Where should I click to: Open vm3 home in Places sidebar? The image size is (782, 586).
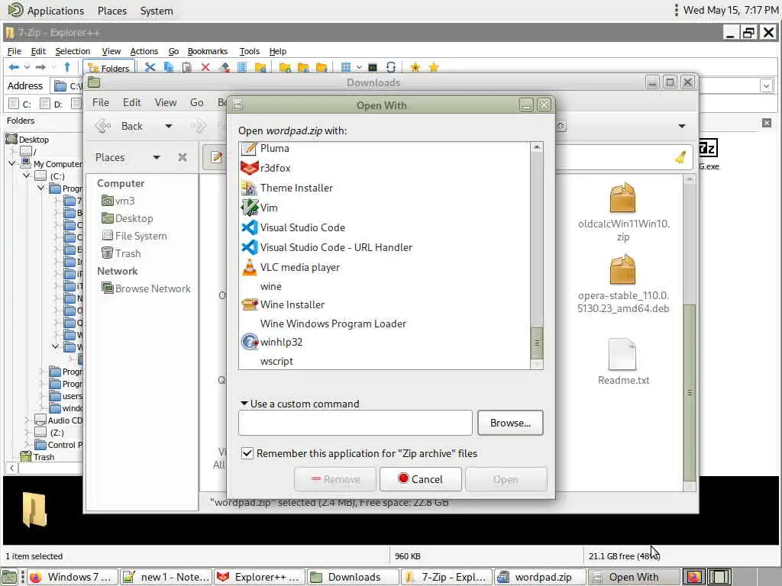click(118, 201)
